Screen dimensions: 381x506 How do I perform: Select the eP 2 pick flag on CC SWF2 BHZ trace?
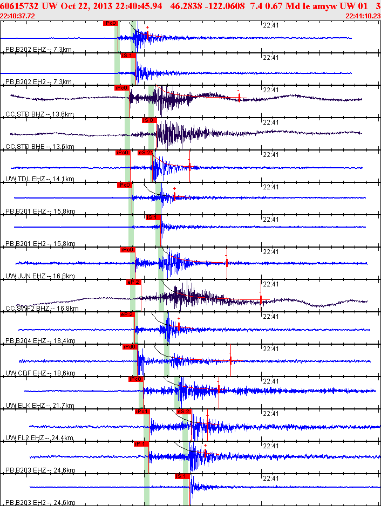(x=133, y=282)
